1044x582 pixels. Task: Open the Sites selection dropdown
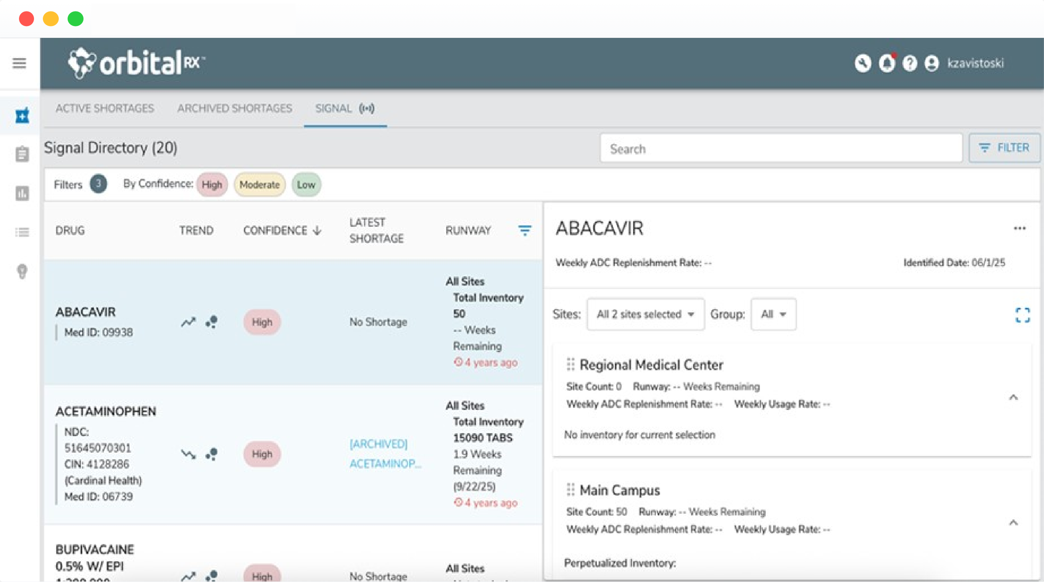(645, 314)
